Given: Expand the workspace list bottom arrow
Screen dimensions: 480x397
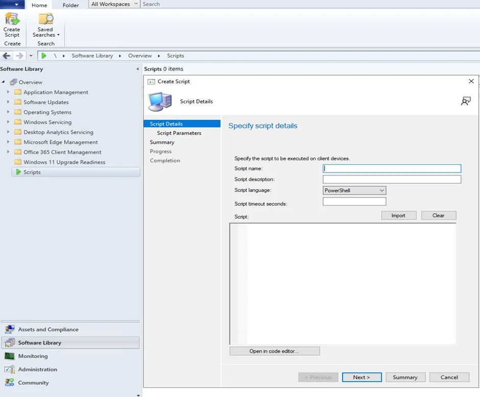Looking at the screenshot, I should point(138,395).
